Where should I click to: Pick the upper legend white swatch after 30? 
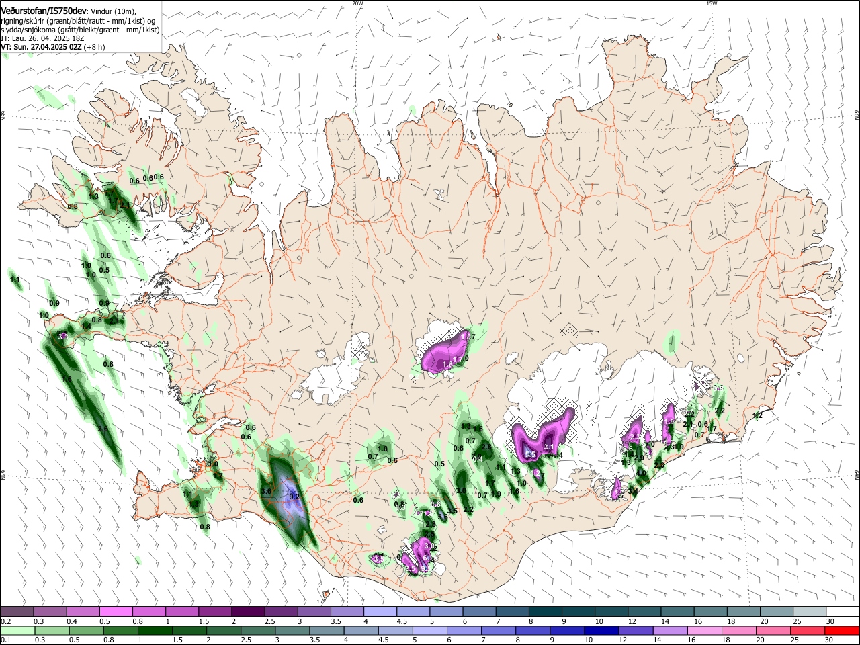click(843, 611)
